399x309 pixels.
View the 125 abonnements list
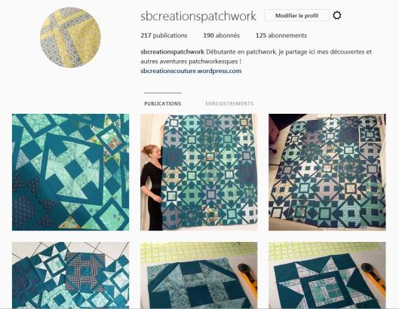pyautogui.click(x=281, y=35)
